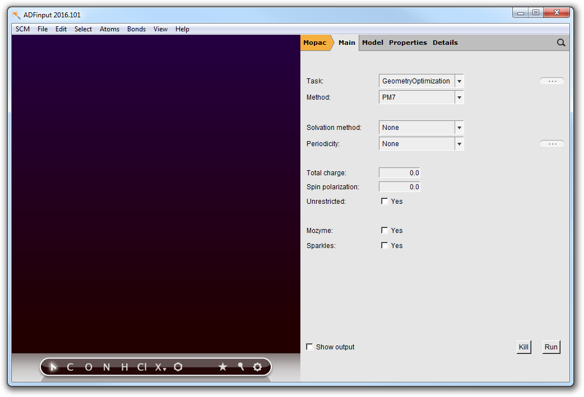
Task: Open the File menu
Action: 43,29
